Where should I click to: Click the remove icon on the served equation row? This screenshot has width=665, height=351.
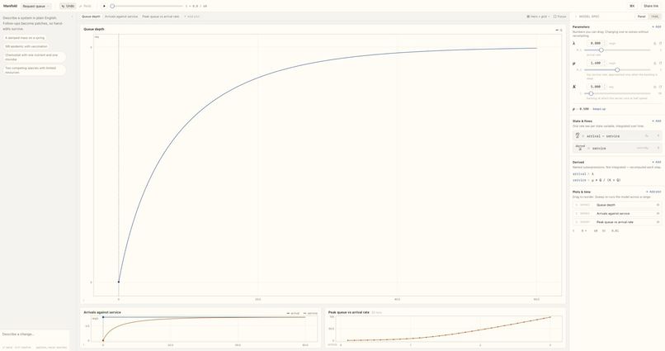click(x=658, y=148)
